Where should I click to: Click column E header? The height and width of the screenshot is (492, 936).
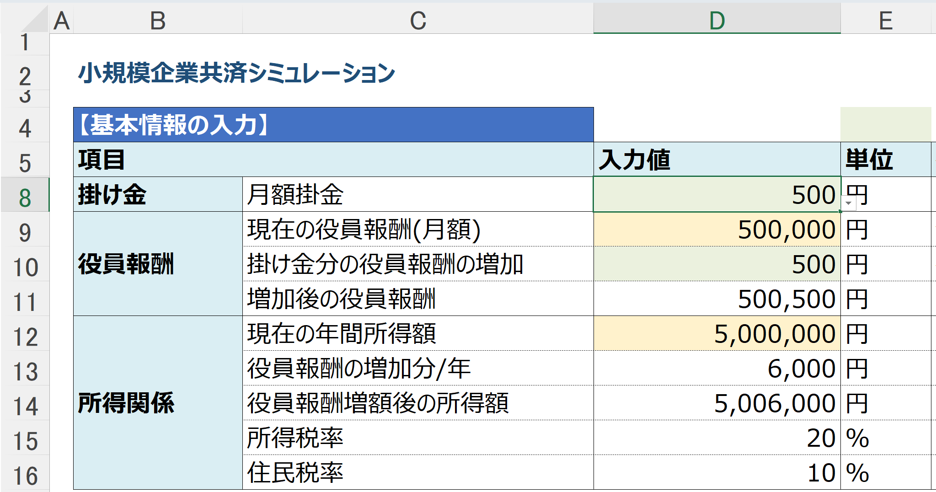click(x=885, y=20)
